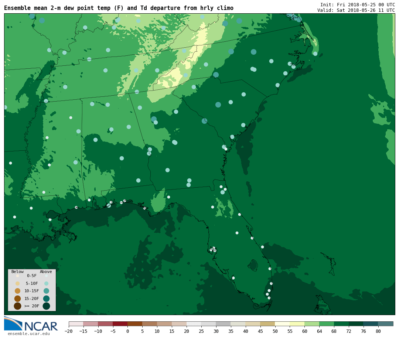399x338 pixels.
Task: Click the '0' colorbar tick label
Action: coord(127,331)
